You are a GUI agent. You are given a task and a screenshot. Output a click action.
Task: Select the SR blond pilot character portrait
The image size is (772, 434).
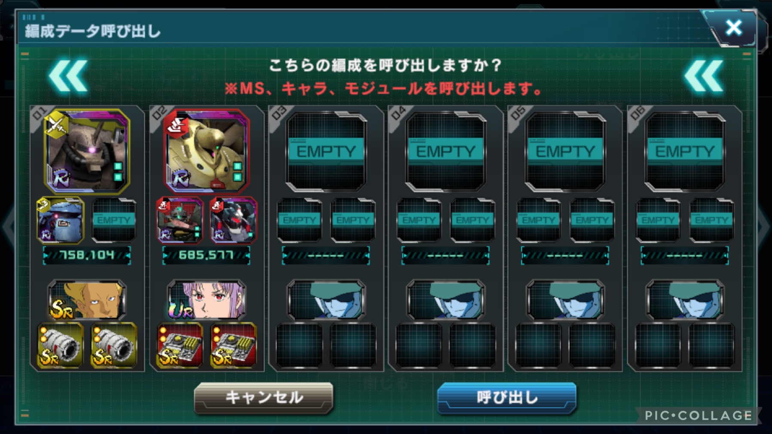click(87, 300)
